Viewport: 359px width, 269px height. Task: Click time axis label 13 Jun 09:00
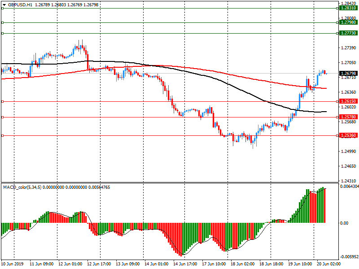[x=128, y=264]
